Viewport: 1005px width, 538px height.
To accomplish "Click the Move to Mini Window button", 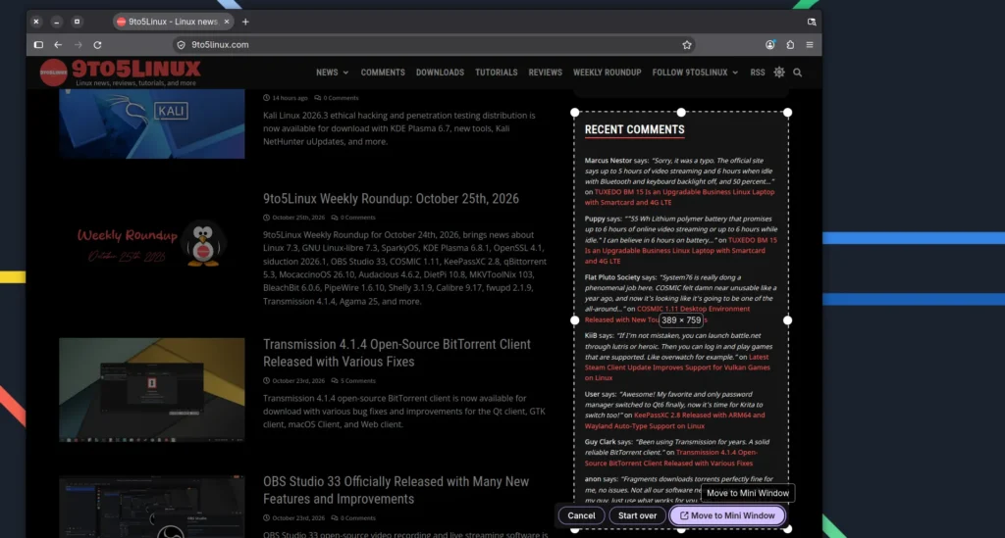I will 727,515.
